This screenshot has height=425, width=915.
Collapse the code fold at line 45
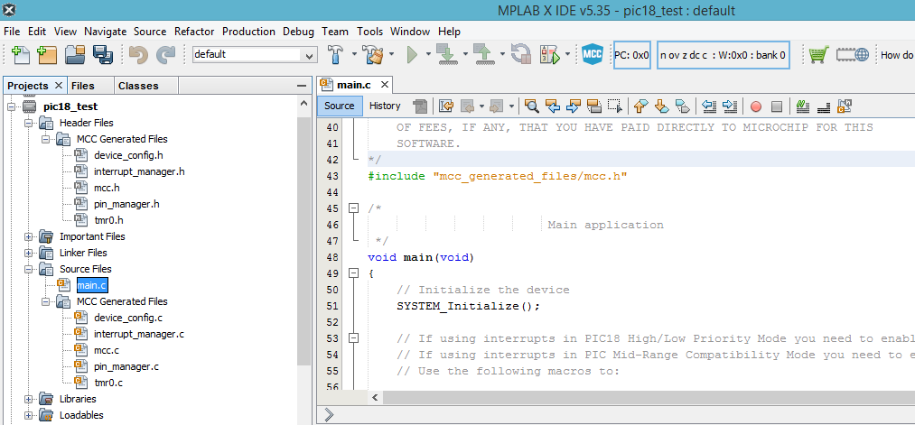tap(353, 208)
